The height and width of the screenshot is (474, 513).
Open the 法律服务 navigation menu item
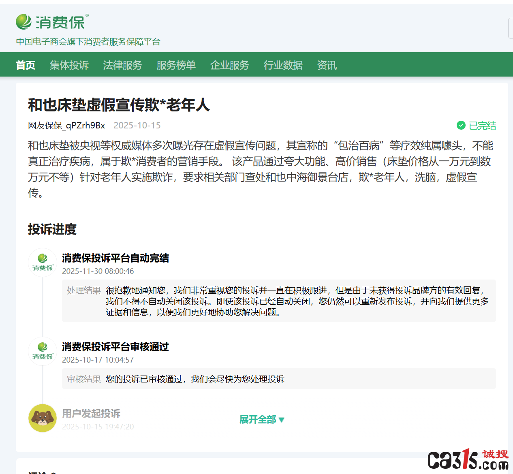point(122,65)
